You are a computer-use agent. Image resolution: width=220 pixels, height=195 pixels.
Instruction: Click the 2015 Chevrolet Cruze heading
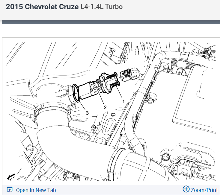42,7
